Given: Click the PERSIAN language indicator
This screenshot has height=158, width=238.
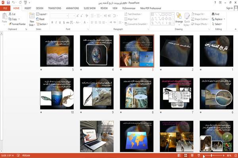Looking at the screenshot, I should coord(26,155).
